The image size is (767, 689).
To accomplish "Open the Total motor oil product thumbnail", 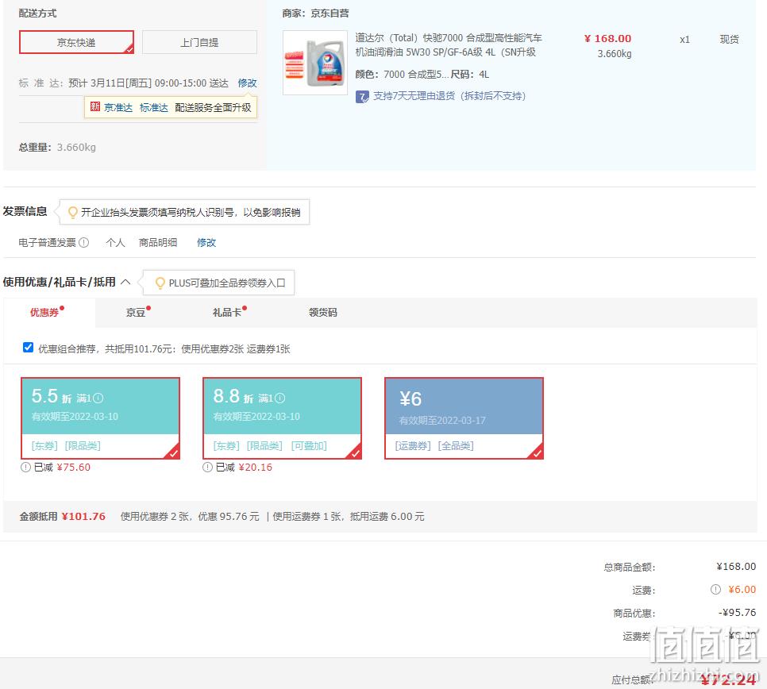I will 315,63.
